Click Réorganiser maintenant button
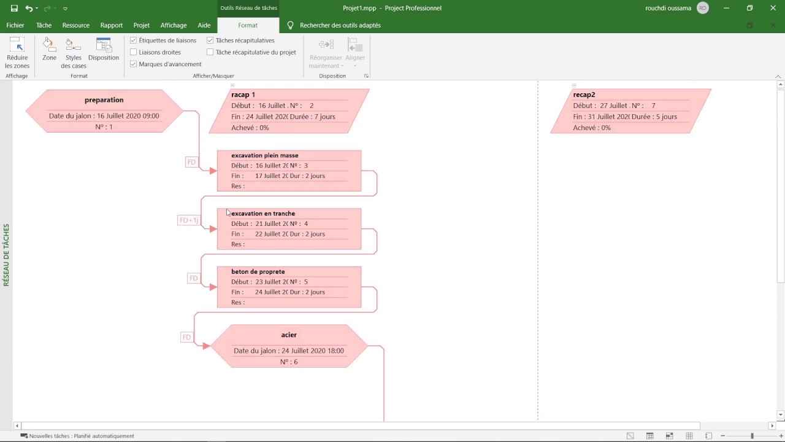 tap(326, 53)
